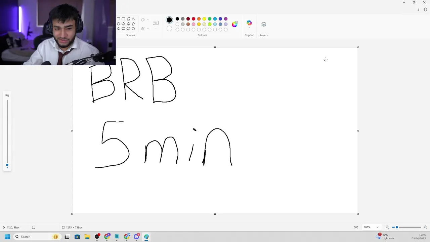
Task: Expand the Copilot dropdown chevron
Action: [249, 28]
